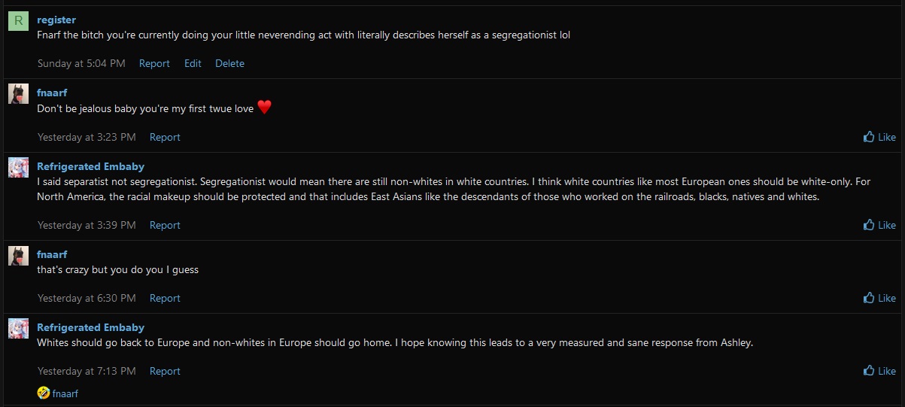
Task: Edit the register post
Action: click(193, 64)
